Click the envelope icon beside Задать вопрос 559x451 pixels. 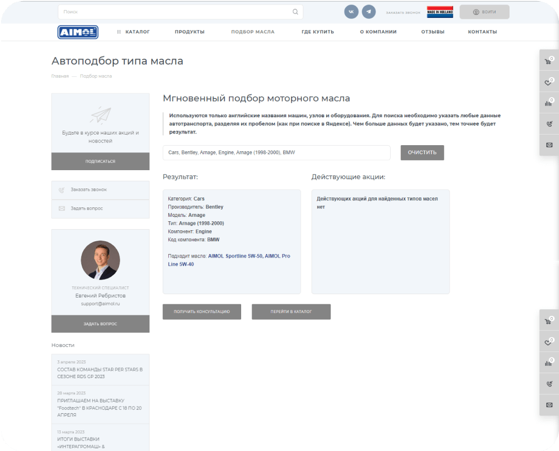click(x=62, y=209)
